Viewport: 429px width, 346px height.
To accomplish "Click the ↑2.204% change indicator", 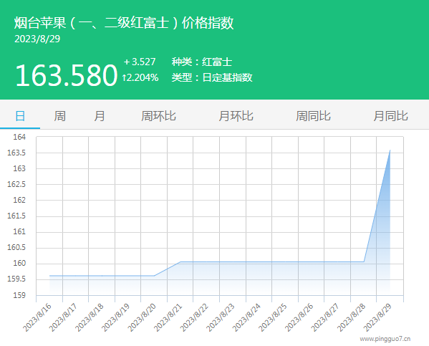I will tap(140, 78).
